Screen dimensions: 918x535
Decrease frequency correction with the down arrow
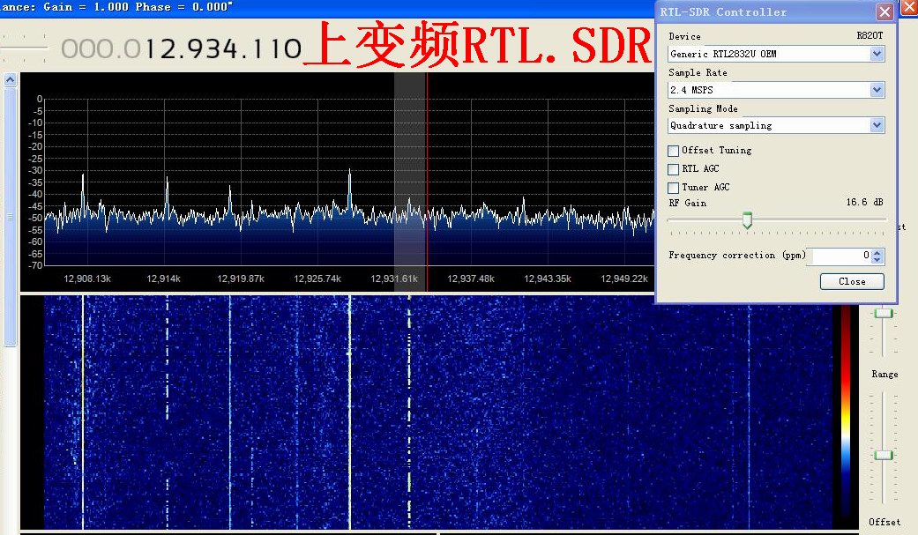(877, 259)
